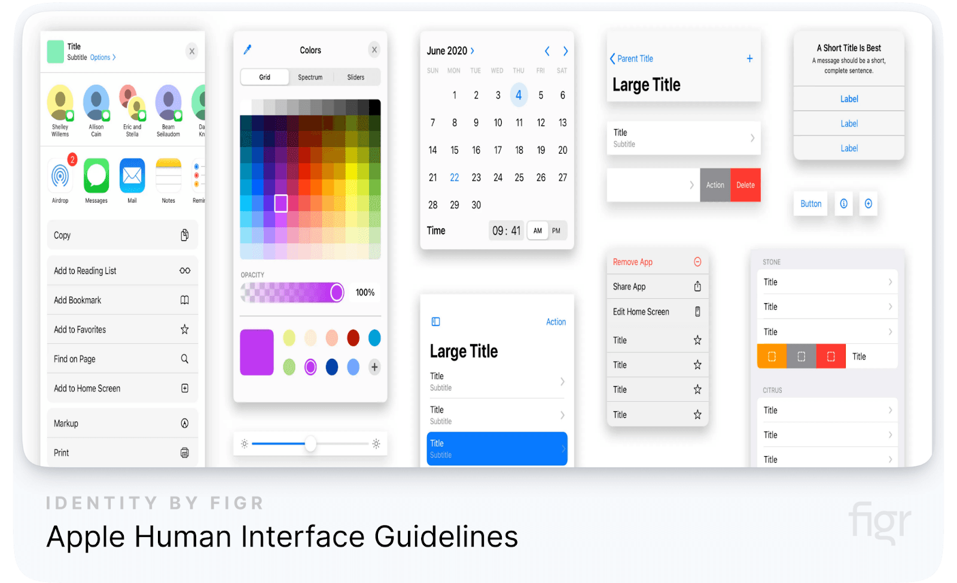Click the red Delete swipe button
This screenshot has height=583, width=957.
[x=745, y=185]
